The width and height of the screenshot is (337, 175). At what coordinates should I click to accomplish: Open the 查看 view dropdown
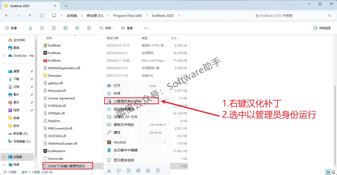click(x=128, y=28)
